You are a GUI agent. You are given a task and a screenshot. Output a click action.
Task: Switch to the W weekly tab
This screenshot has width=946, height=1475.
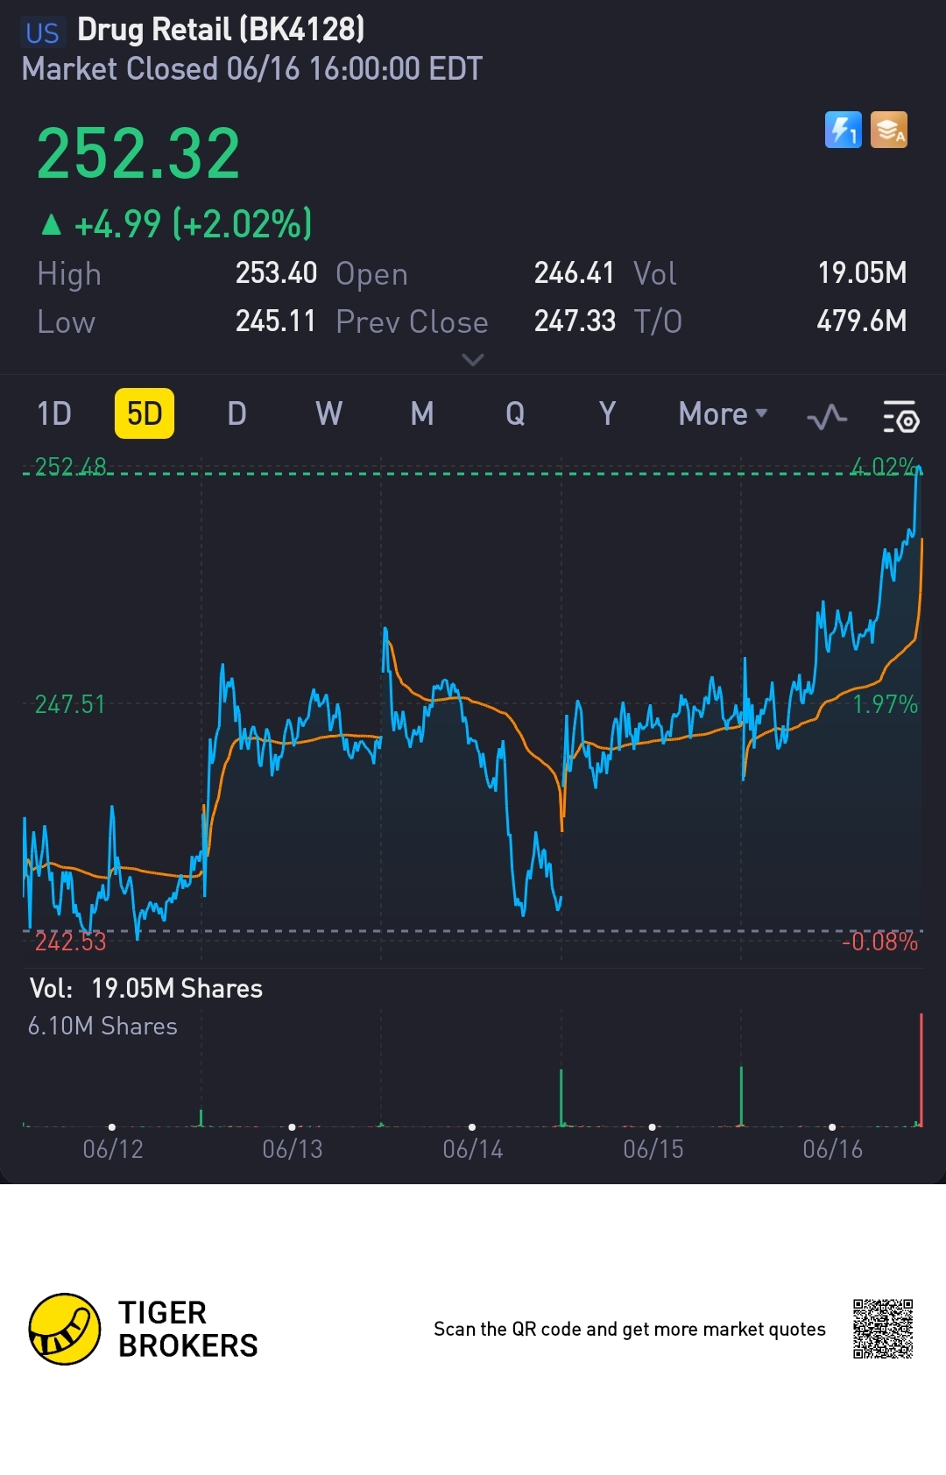pyautogui.click(x=329, y=413)
